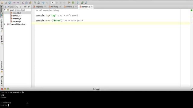Toggle the 6: TODO side panel
The height and width of the screenshot is (108, 193).
pos(2,39)
